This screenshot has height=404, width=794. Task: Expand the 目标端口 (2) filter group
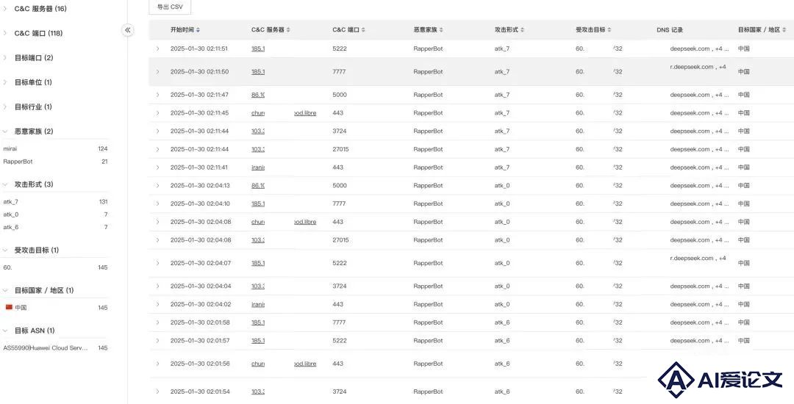point(5,57)
